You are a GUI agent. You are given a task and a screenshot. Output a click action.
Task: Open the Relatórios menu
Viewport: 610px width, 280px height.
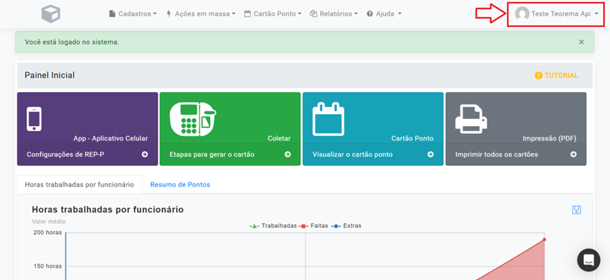tap(334, 13)
